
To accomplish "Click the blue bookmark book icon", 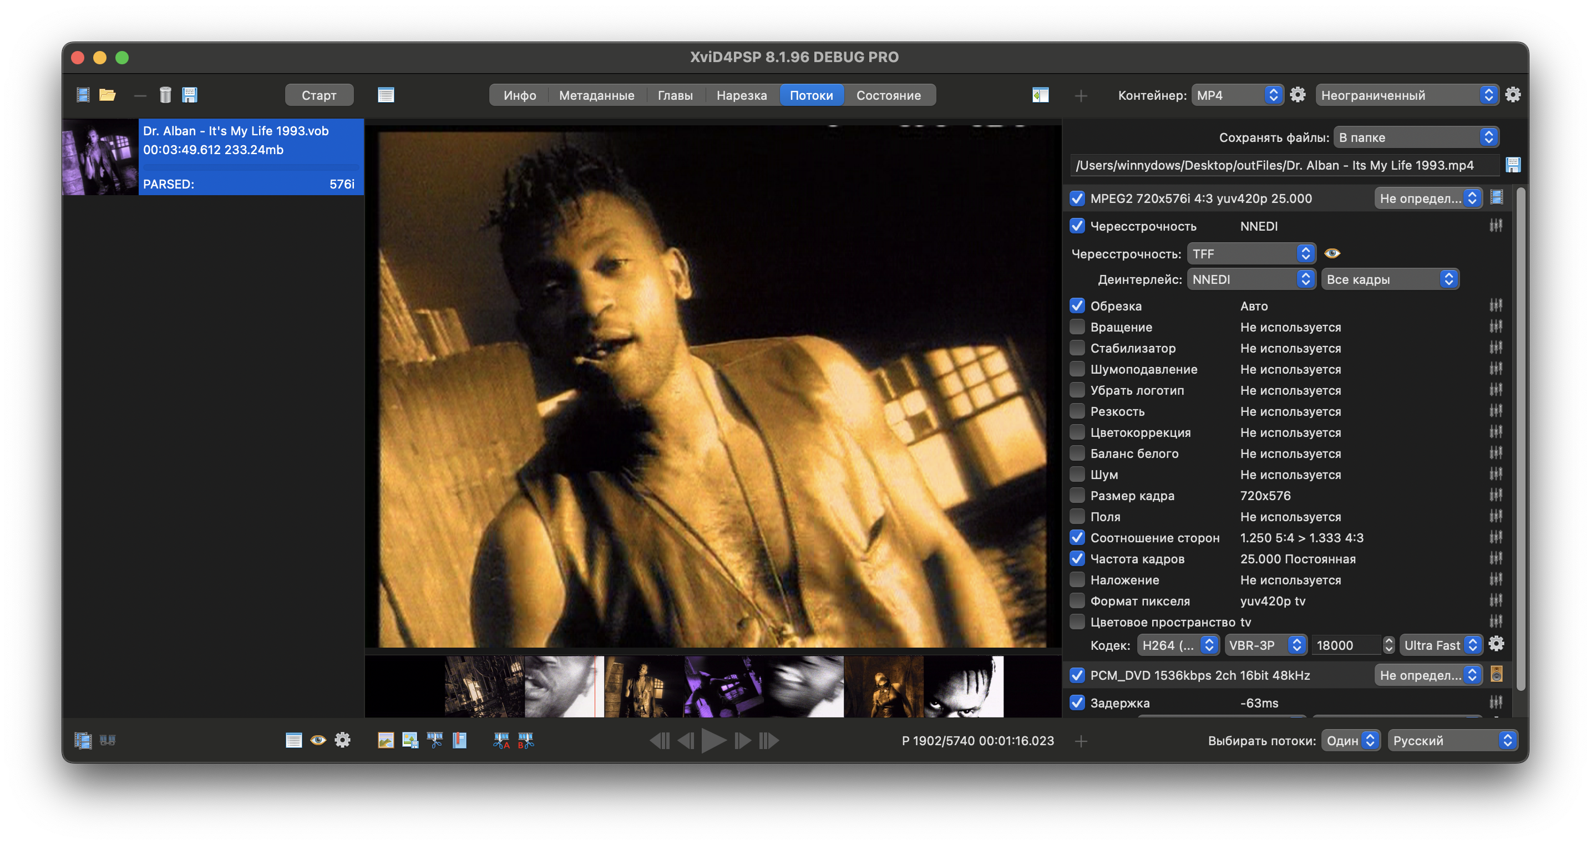I will 459,740.
